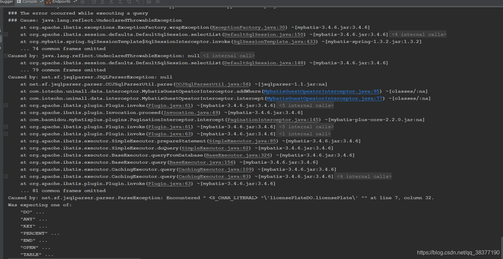This screenshot has width=503, height=259.
Task: Click the console vertical scrollbar thumb
Action: [x=501, y=247]
